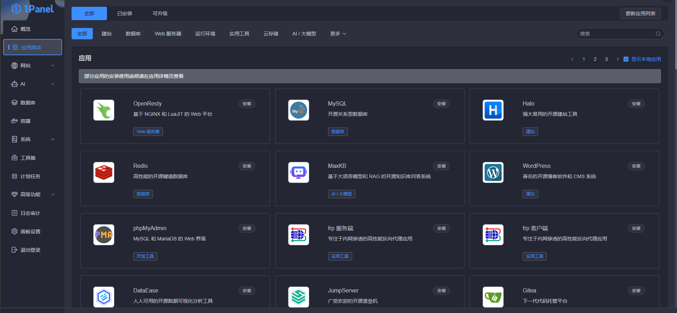Click the search magnifier icon

658,34
